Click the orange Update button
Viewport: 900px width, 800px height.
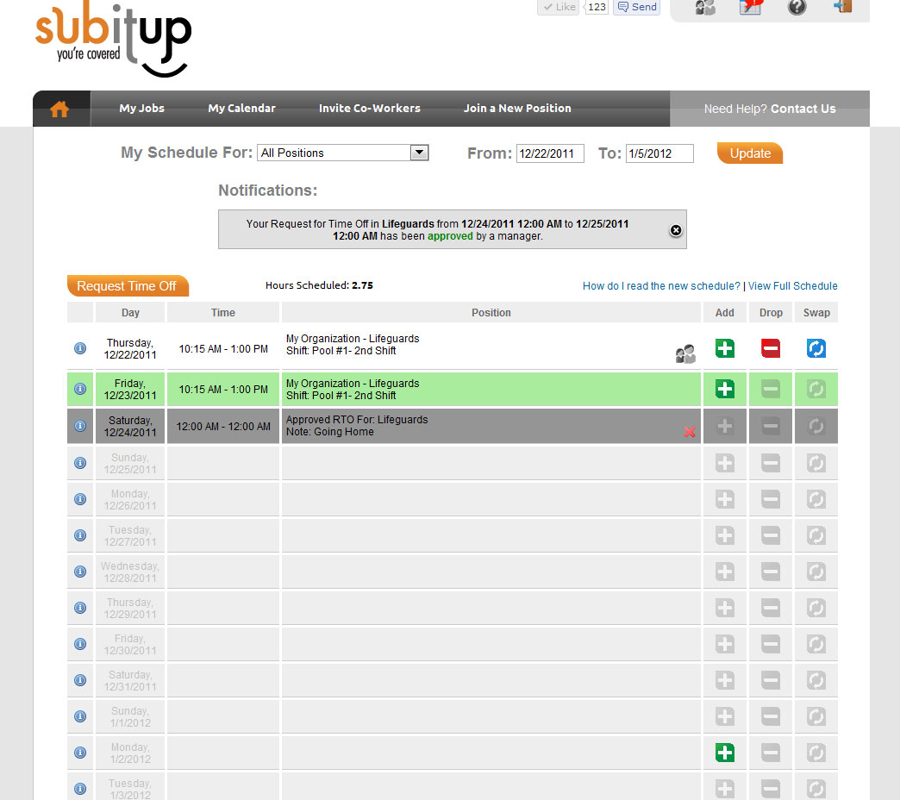pos(750,153)
